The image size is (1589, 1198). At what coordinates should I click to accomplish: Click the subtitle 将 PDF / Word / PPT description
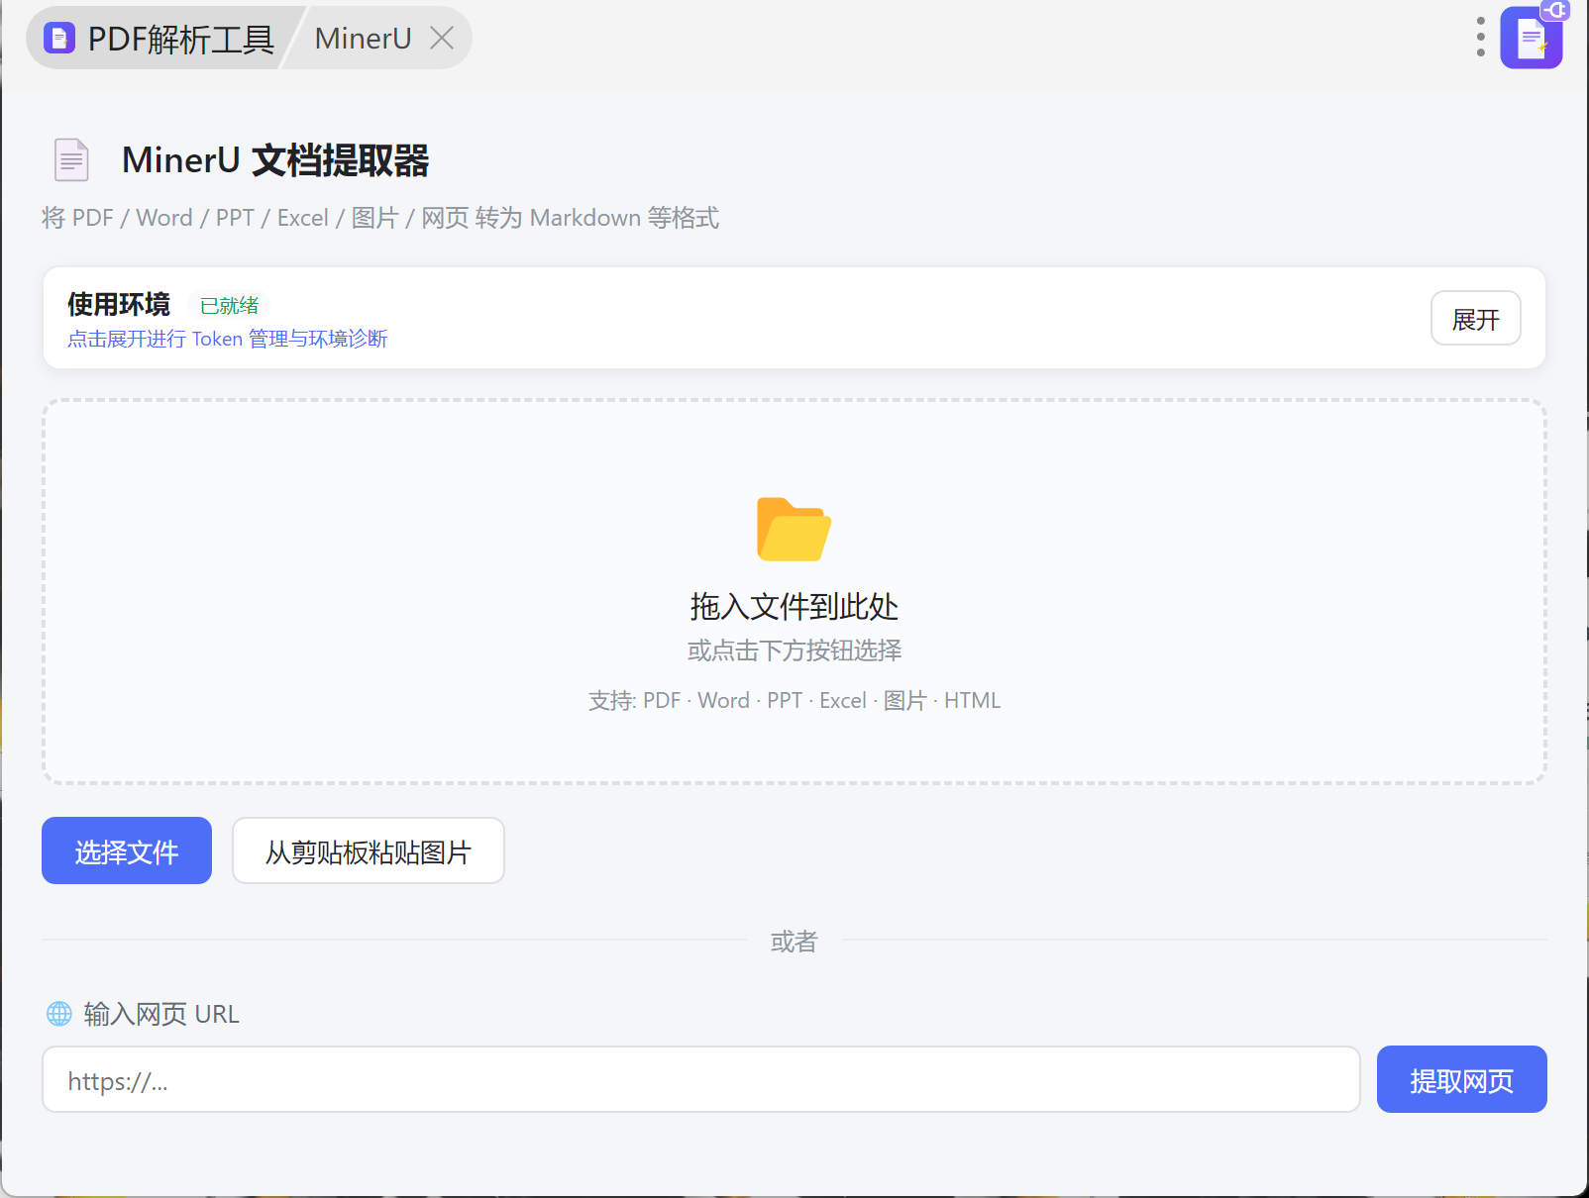[x=380, y=218]
